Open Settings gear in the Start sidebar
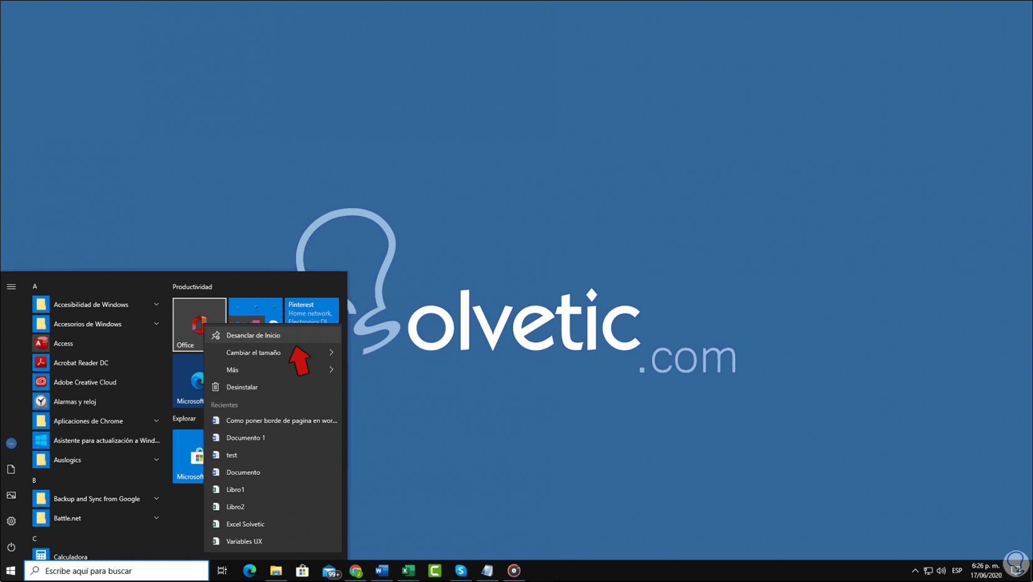 tap(11, 521)
